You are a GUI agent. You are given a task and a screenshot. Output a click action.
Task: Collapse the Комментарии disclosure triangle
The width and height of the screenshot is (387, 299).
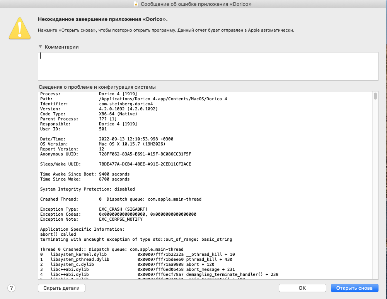point(41,47)
